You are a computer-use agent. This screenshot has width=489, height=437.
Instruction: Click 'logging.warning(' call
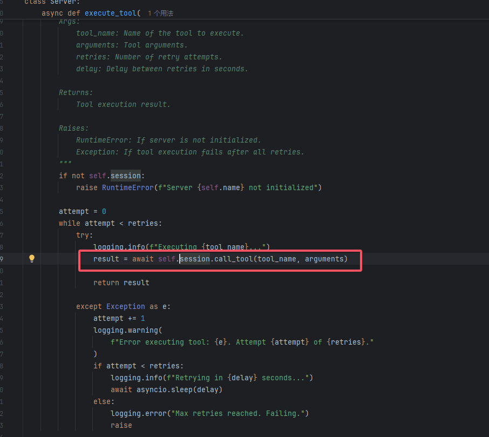128,330
